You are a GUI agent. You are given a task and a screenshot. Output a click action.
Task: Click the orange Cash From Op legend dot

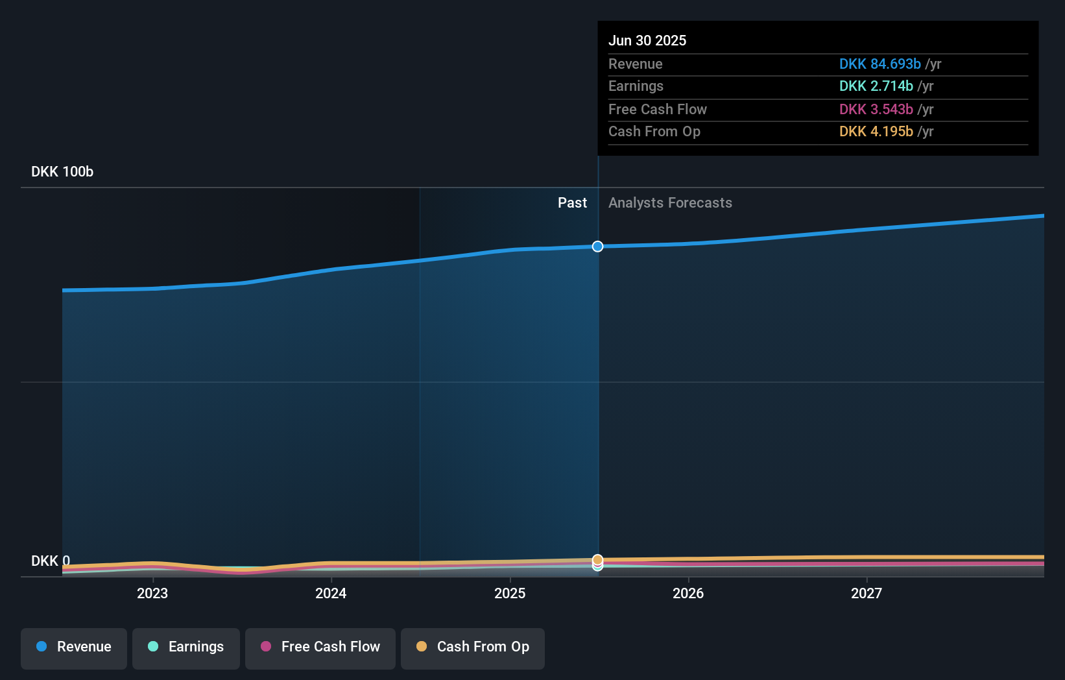coord(421,646)
